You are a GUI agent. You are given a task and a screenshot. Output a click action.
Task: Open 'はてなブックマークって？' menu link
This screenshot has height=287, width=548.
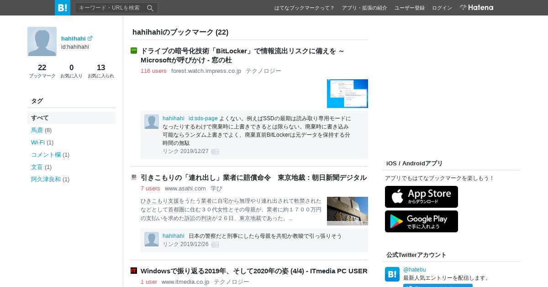[x=304, y=8]
